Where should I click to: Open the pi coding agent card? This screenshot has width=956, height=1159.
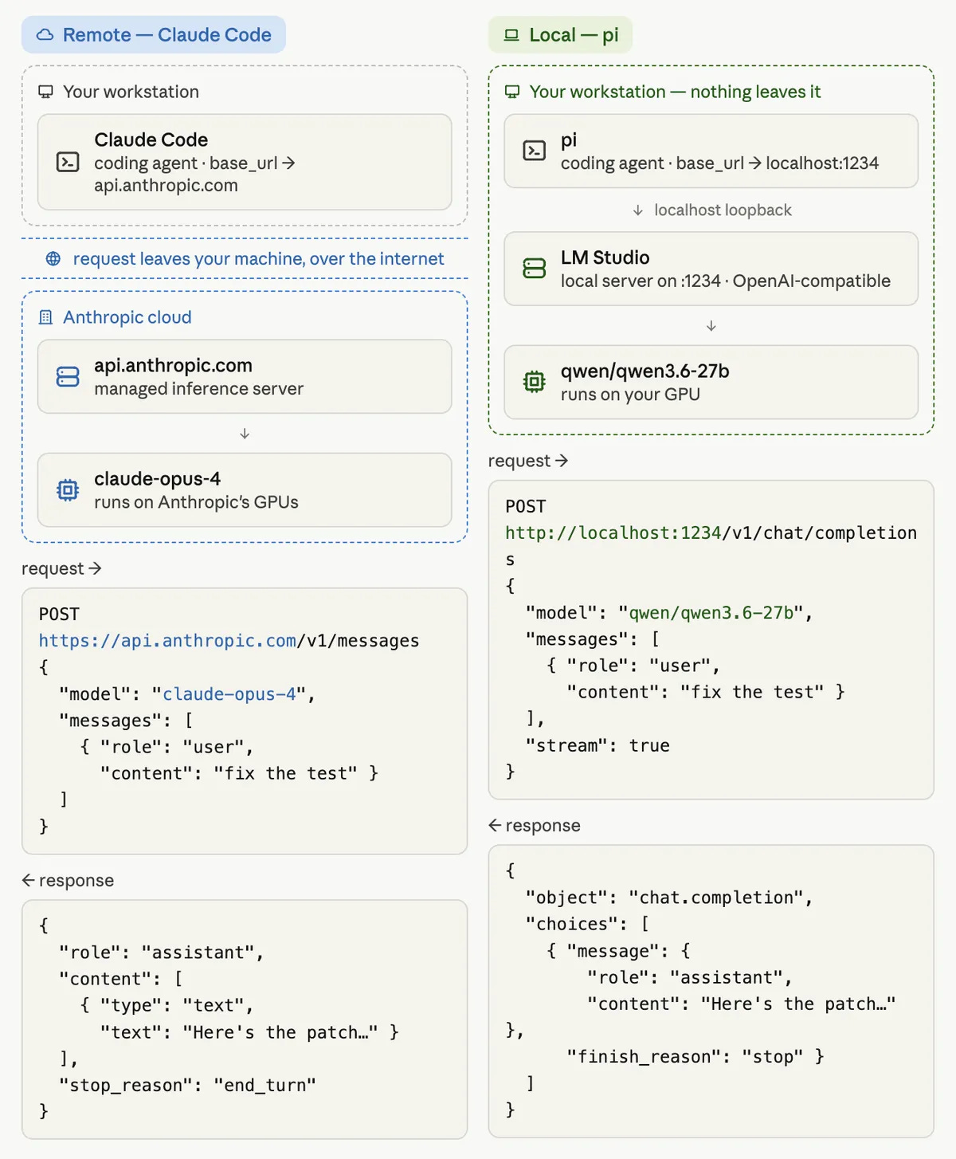pos(711,151)
